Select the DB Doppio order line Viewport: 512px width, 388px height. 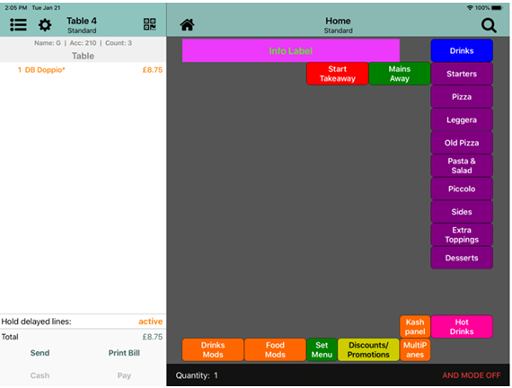[83, 70]
